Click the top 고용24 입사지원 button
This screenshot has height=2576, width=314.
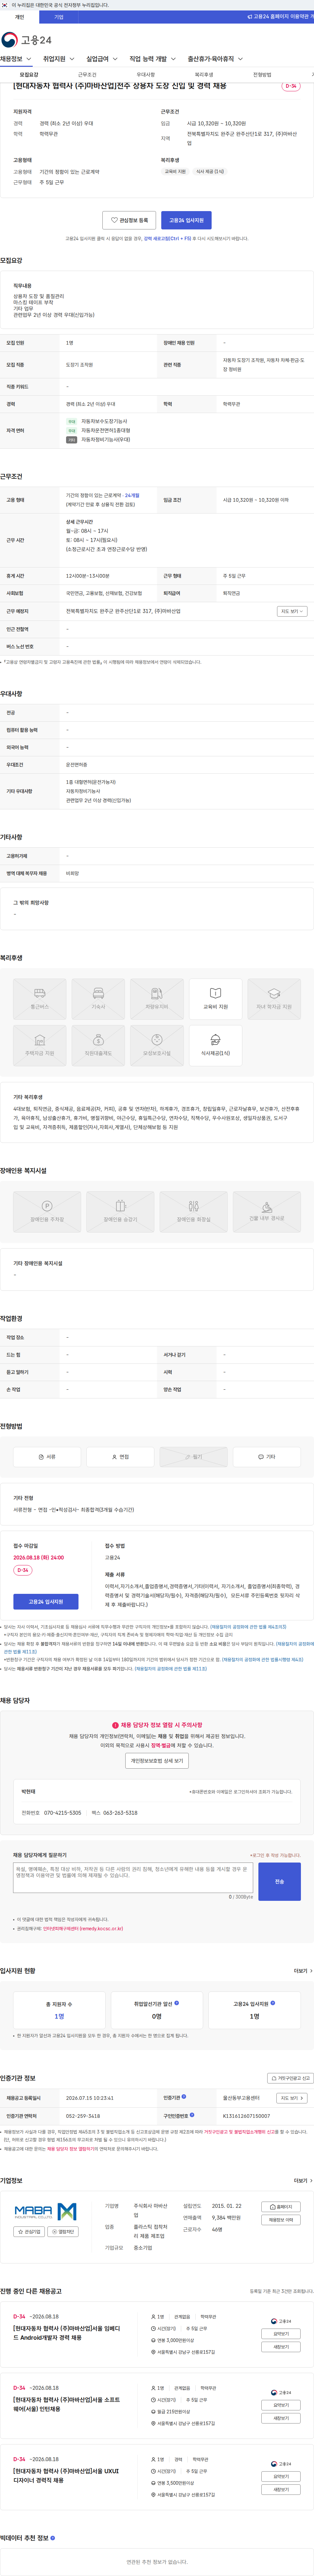[186, 220]
